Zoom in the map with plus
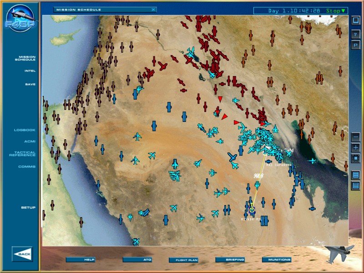 pyautogui.click(x=355, y=147)
